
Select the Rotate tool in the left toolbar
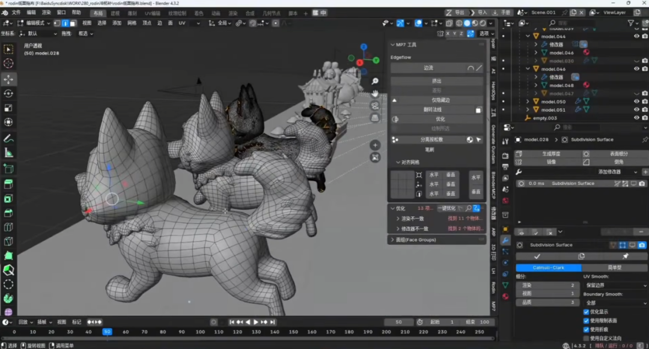[8, 94]
